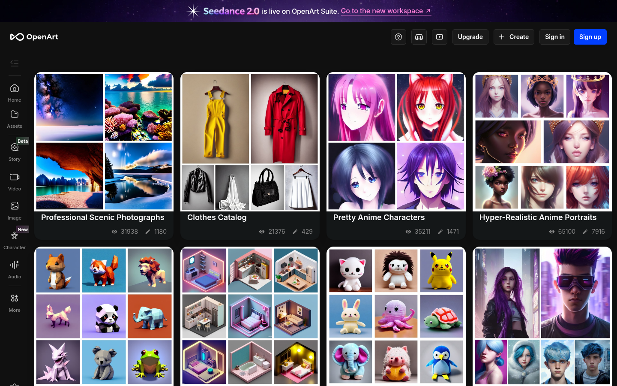Click views eye icon on Clothes Catalog

[262, 232]
